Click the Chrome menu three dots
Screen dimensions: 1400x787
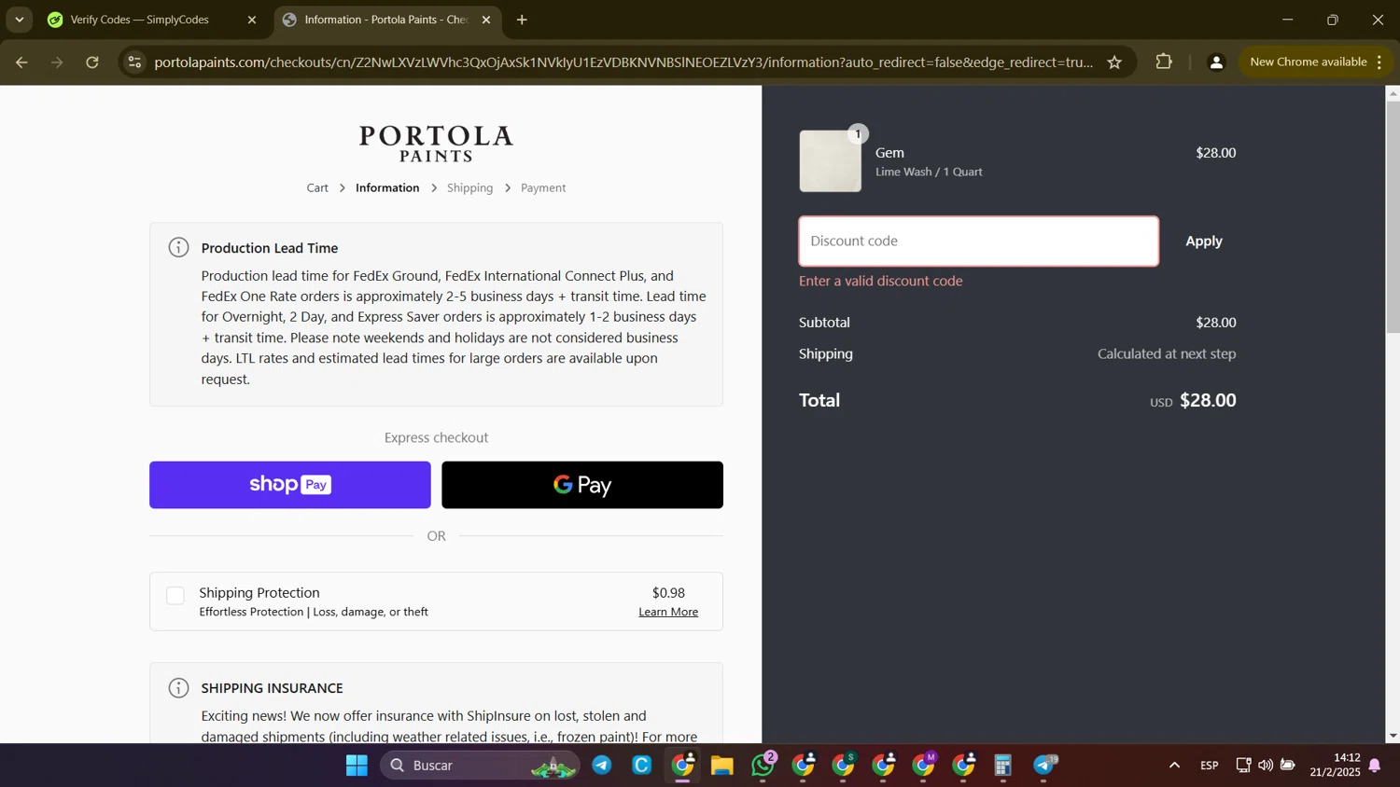1379,62
